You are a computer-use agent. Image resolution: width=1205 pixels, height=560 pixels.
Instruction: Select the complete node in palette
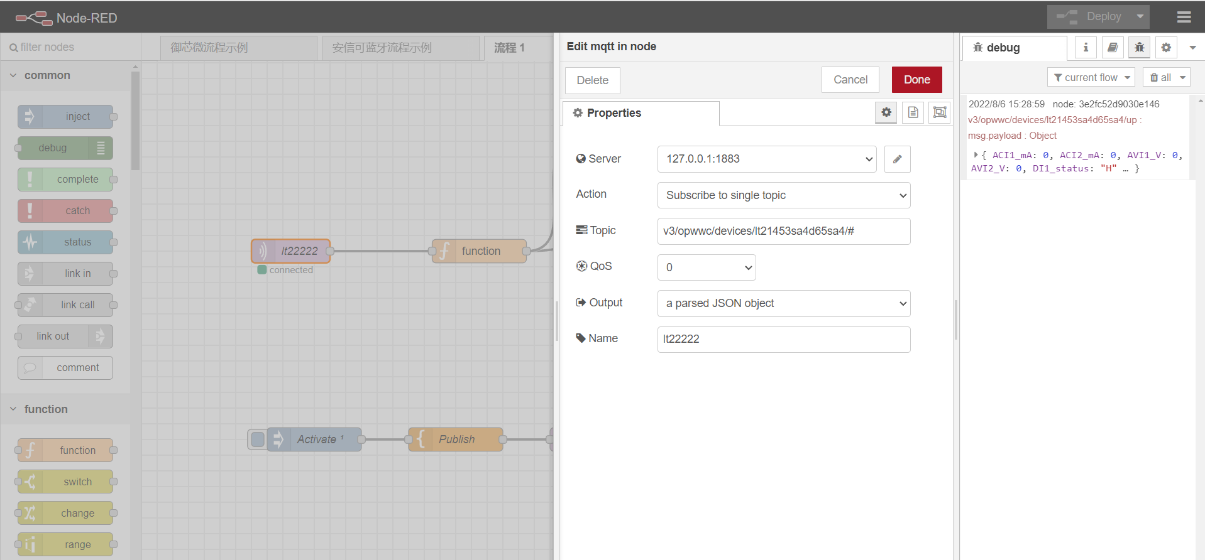(x=65, y=180)
